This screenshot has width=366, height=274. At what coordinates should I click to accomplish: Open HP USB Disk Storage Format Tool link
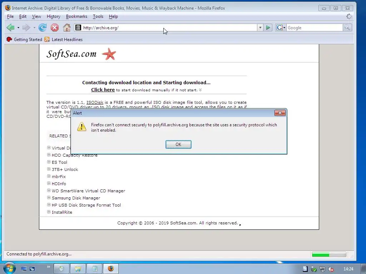[86, 205]
